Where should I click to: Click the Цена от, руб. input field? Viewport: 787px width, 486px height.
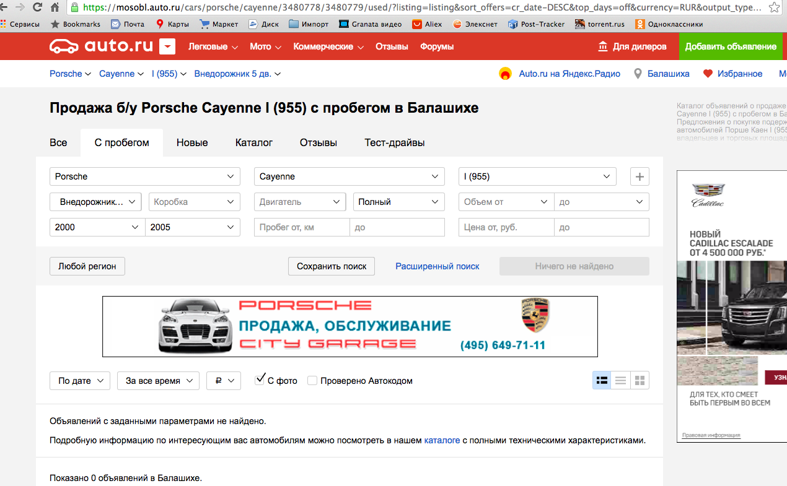coord(506,227)
